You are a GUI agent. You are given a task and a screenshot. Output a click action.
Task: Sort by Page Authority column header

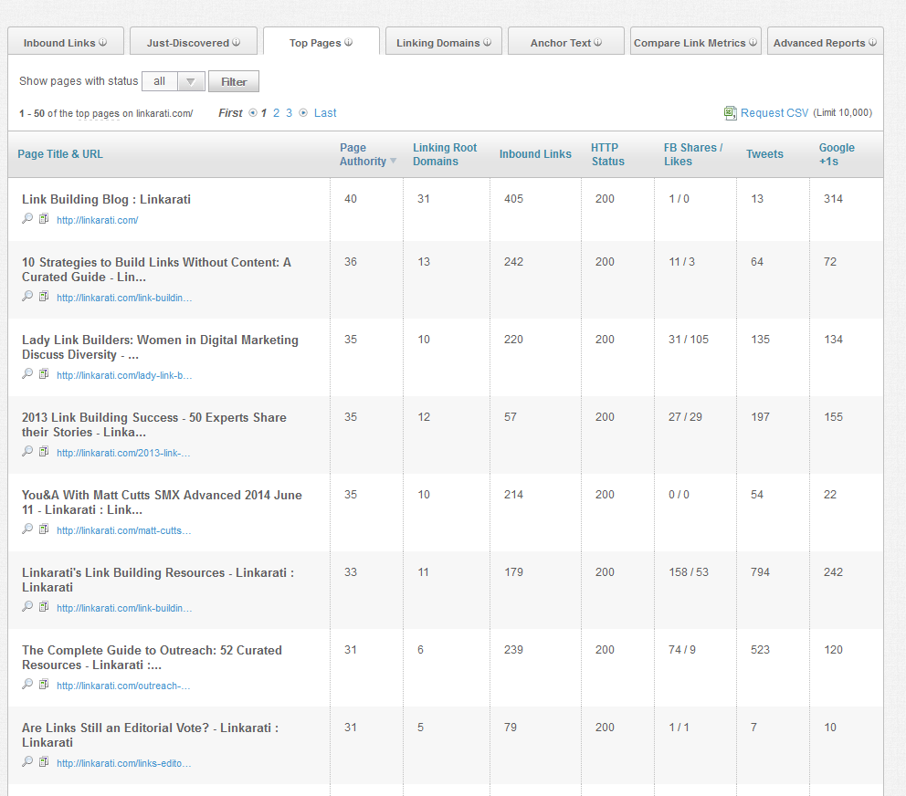pos(363,154)
